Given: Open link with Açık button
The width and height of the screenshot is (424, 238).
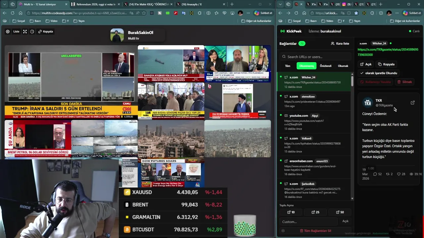Looking at the screenshot, I should coord(366,64).
